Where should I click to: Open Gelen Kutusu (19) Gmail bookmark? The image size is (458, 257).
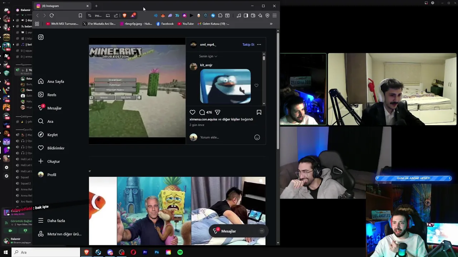coord(213,24)
